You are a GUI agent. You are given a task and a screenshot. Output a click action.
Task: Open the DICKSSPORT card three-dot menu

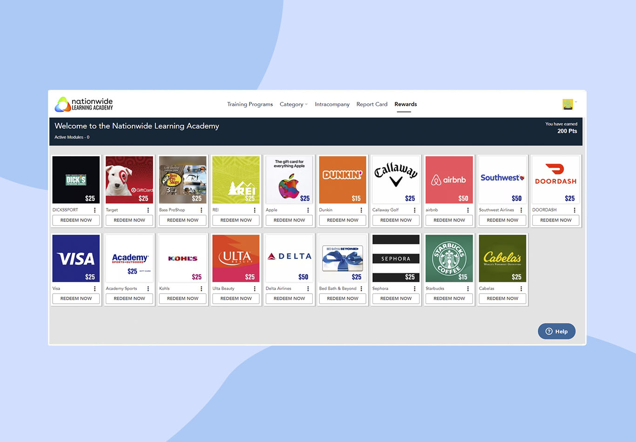(95, 210)
